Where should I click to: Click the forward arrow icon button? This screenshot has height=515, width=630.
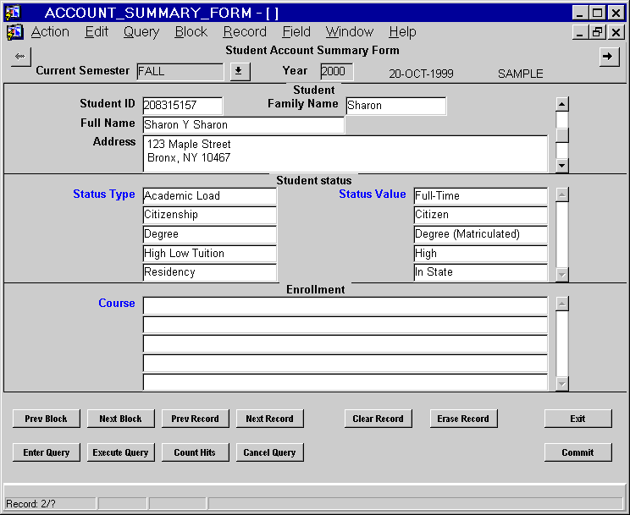click(609, 57)
